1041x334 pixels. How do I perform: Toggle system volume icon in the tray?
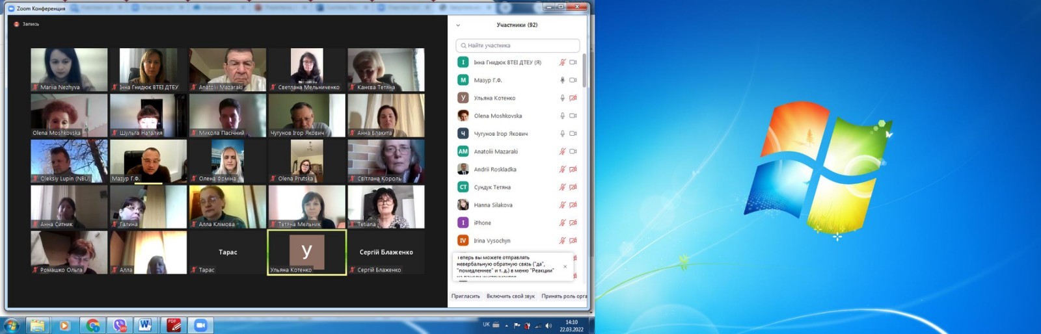[x=548, y=326]
